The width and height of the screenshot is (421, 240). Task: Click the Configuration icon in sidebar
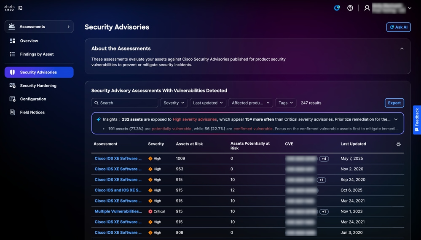[x=12, y=99]
